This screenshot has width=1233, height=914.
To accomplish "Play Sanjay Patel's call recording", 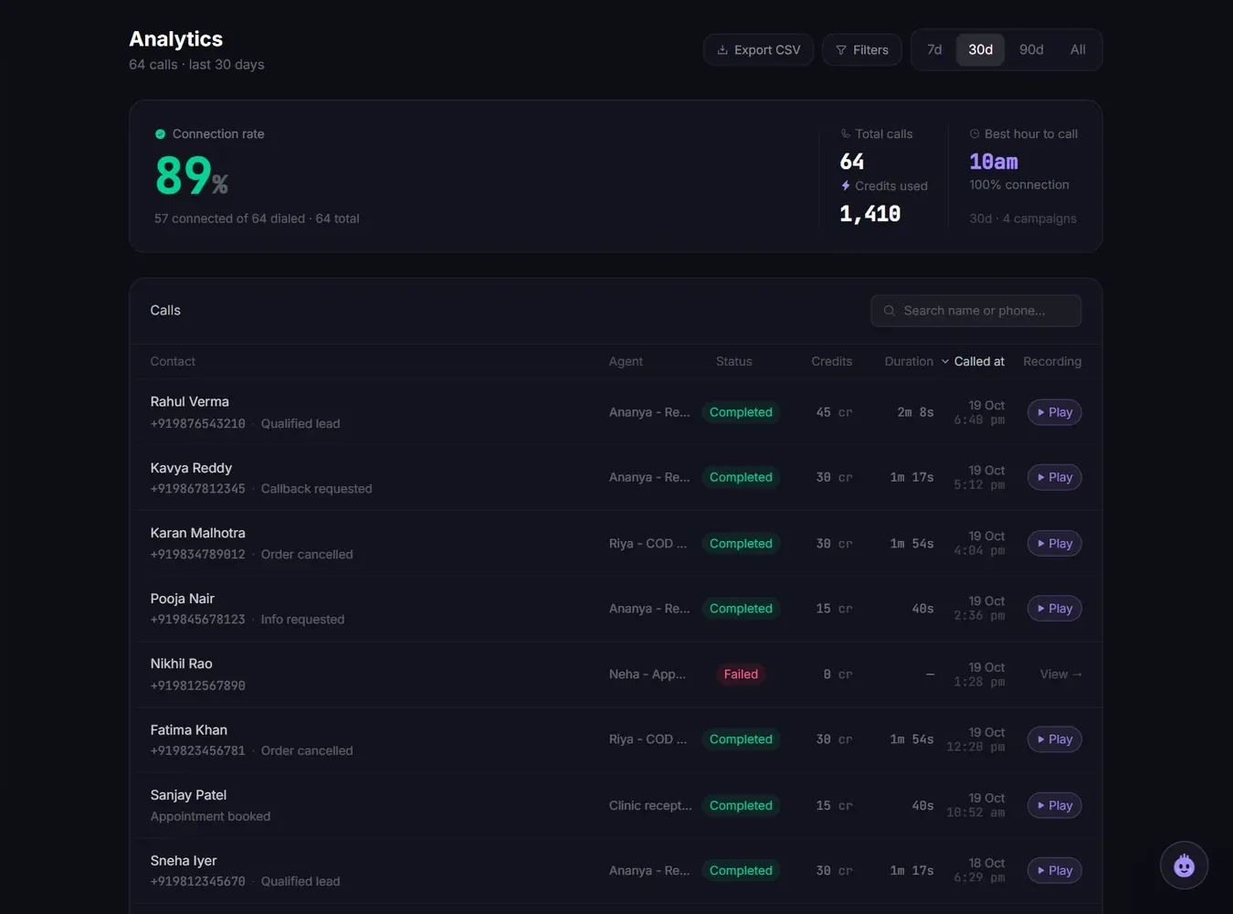I will (1055, 805).
